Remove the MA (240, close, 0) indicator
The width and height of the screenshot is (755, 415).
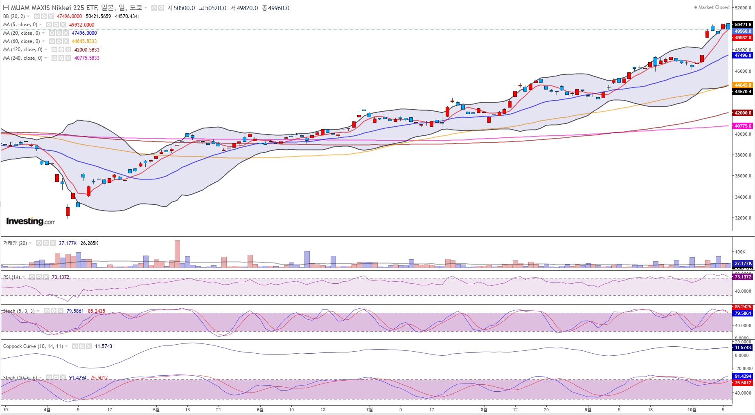point(68,58)
